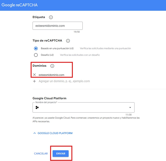Click the project icon in Nombre del proyecto
Image resolution: width=166 pixels, height=161 pixels.
tap(37, 107)
